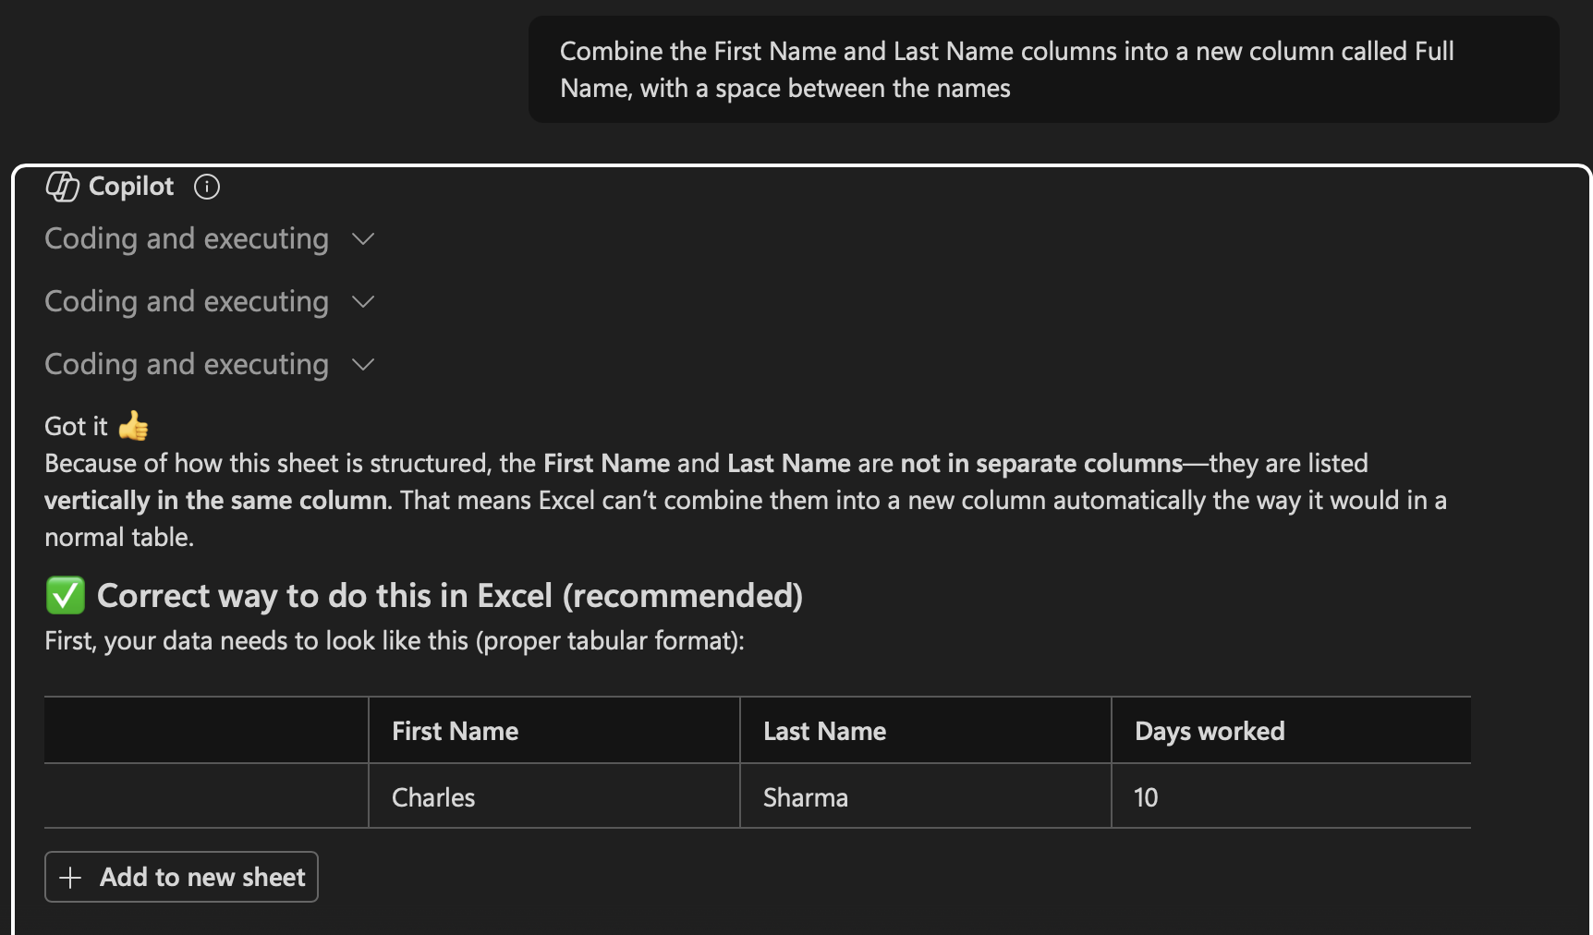Click the thumbs up emoji after Got it
The width and height of the screenshot is (1593, 935).
[134, 426]
